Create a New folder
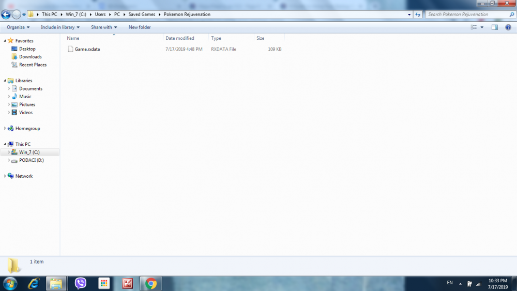Screen dimensions: 517x291 coord(140,27)
